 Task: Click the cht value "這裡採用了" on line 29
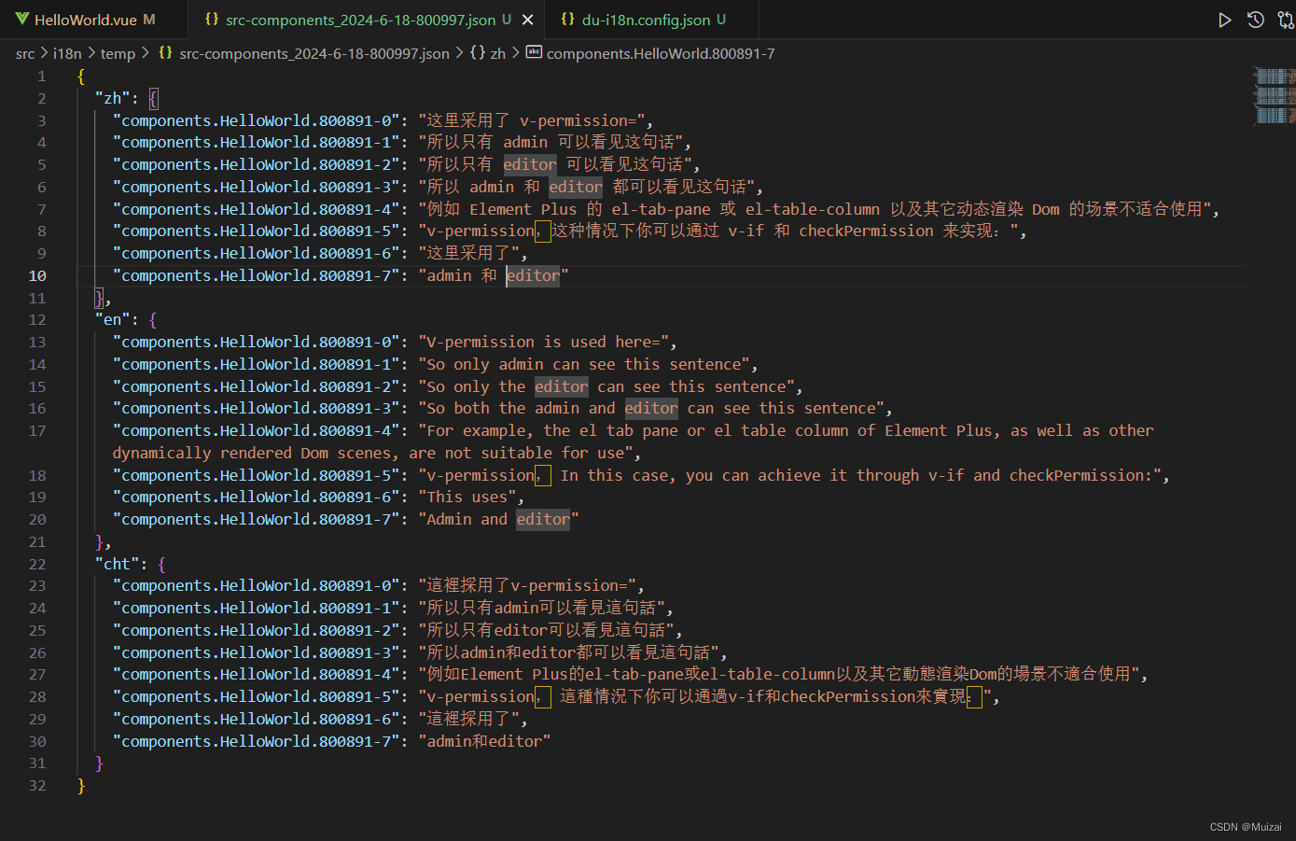[469, 719]
